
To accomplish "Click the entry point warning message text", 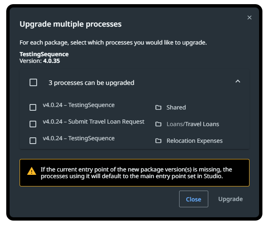I will tap(136, 173).
